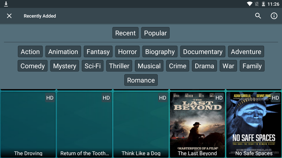Open the Think Like a Dog tile
Image resolution: width=282 pixels, height=158 pixels.
click(141, 125)
